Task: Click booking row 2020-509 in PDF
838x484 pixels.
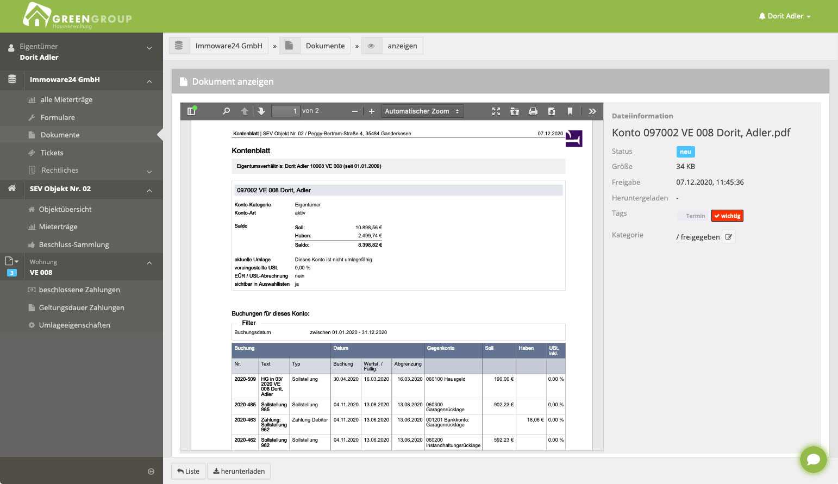Action: coord(398,386)
